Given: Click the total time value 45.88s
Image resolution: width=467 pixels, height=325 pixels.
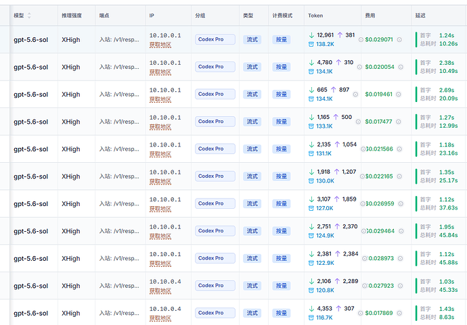Looking at the screenshot, I should [449, 263].
